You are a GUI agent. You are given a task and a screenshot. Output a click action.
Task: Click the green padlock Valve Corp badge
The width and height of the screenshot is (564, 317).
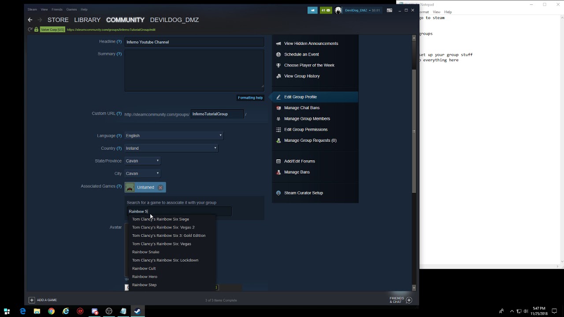[50, 29]
